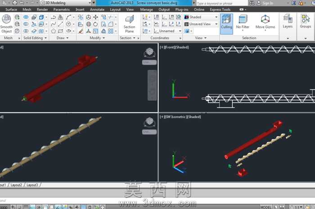This screenshot has height=209, width=315.
Task: Open the Layers panel button
Action: coord(288,21)
